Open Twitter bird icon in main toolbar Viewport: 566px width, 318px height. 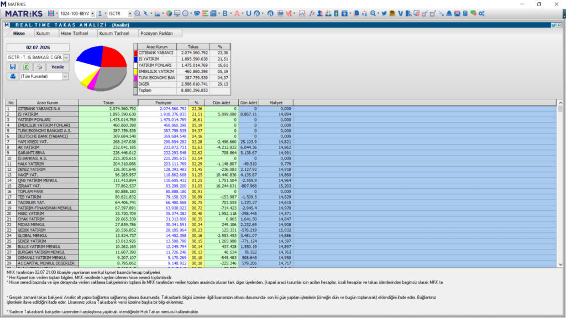pos(384,13)
